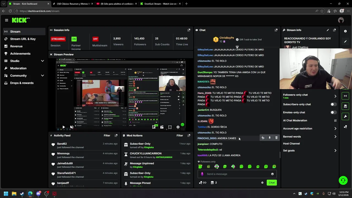Screen dimensions: 352x198
Task: Open Drops & rewards page
Action: 22,83
